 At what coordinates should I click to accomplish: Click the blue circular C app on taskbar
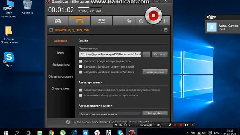coord(74,132)
